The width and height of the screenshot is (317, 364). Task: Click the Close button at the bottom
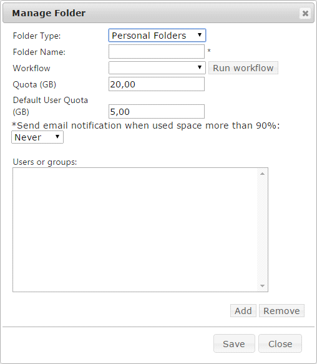[x=280, y=343]
